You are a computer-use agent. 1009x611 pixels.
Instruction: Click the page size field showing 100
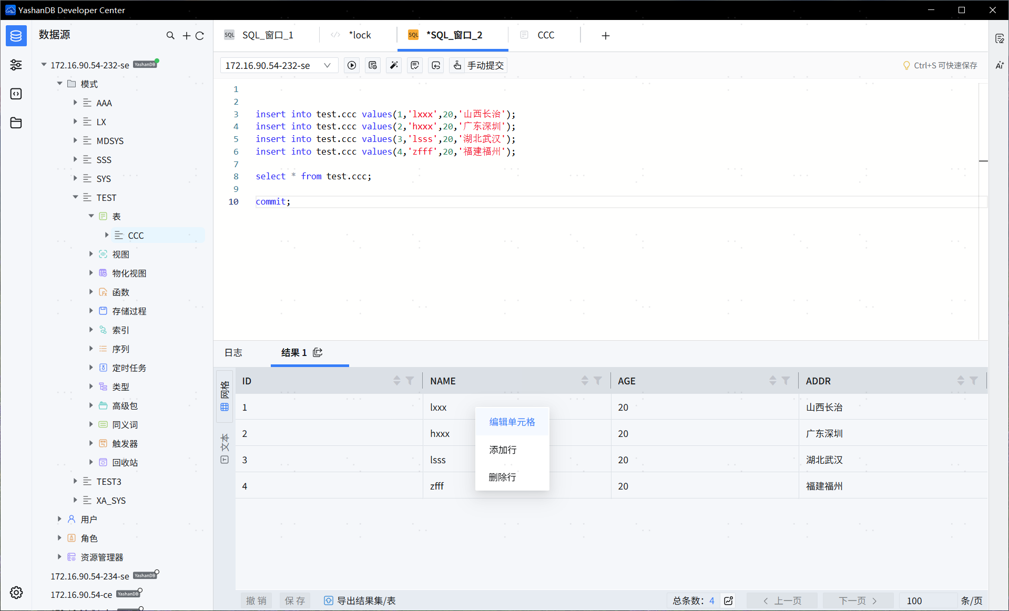pos(926,600)
